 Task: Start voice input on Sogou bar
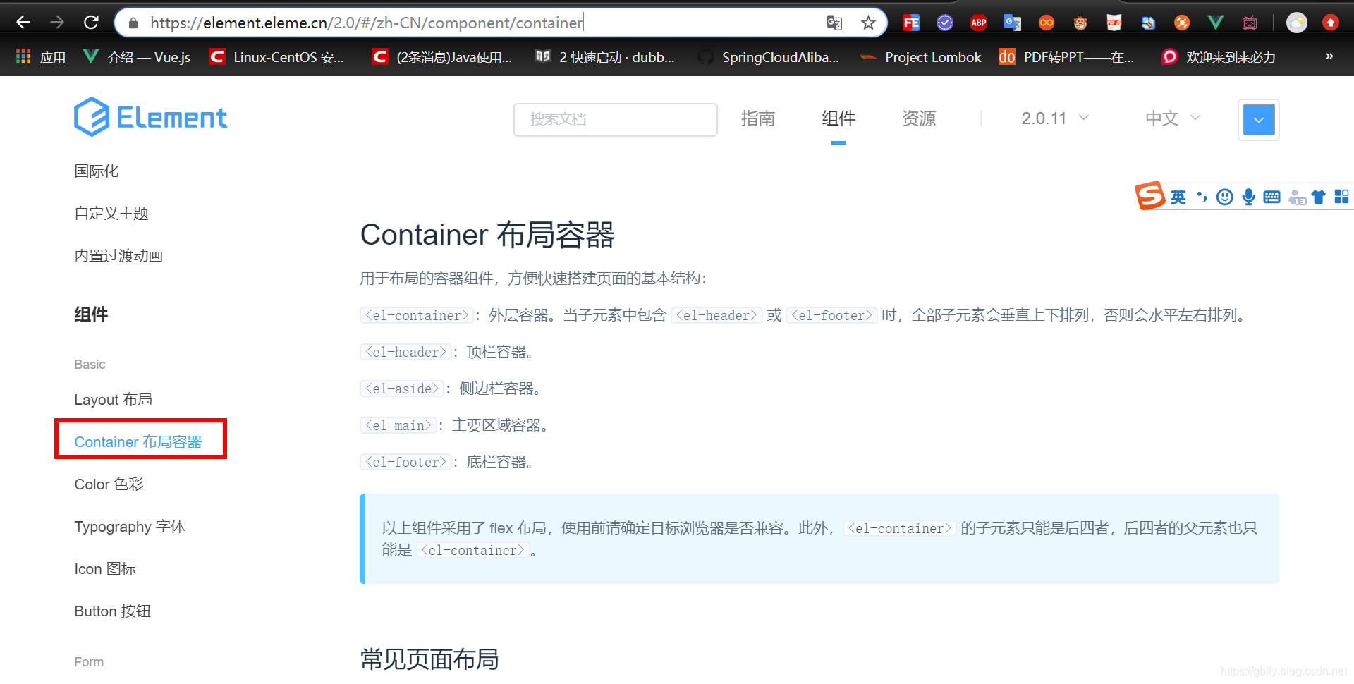1248,197
